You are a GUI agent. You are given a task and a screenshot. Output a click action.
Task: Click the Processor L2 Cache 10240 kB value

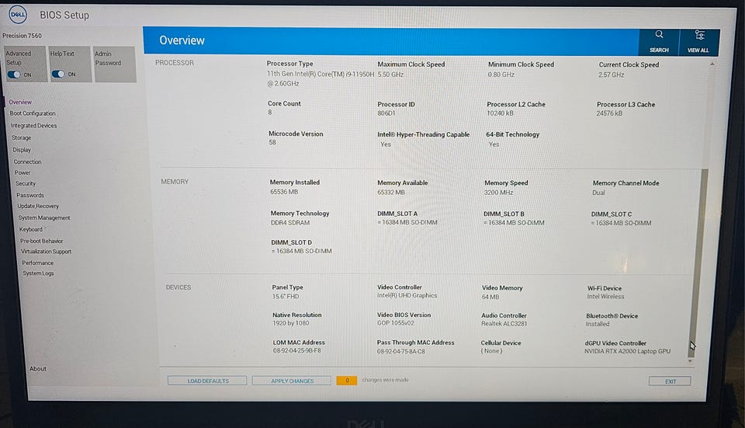point(500,113)
